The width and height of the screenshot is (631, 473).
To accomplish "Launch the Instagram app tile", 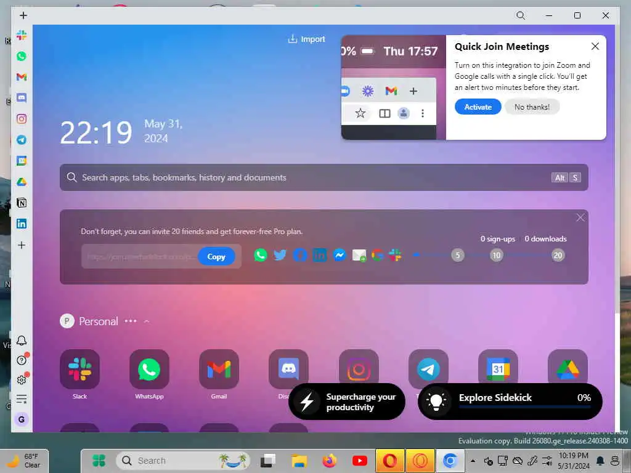I will 359,367.
